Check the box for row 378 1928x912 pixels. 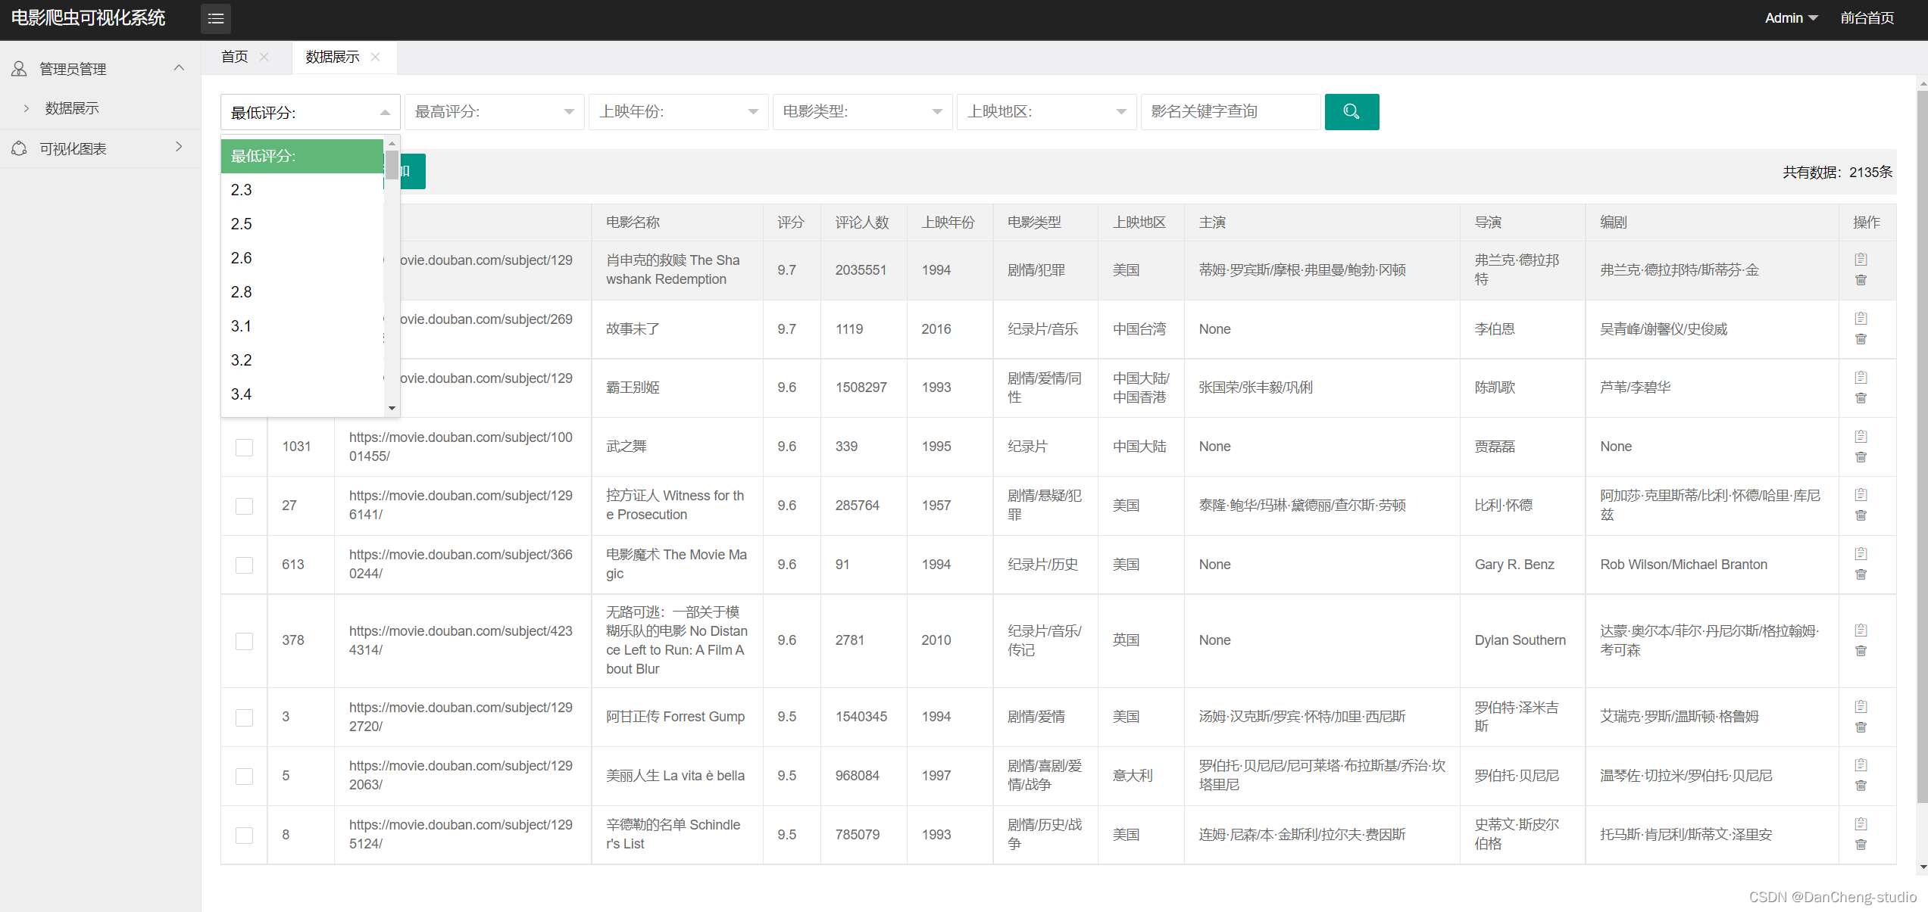244,641
